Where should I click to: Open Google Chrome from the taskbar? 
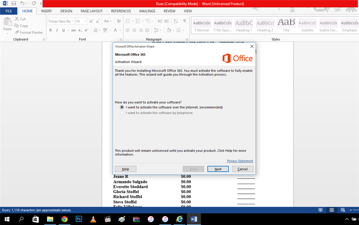click(x=65, y=219)
